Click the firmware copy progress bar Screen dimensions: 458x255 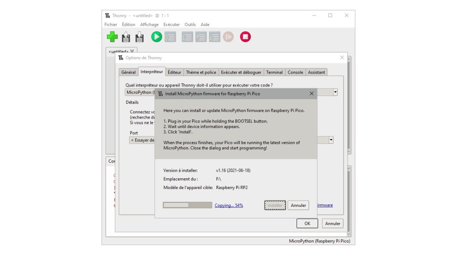tap(187, 205)
